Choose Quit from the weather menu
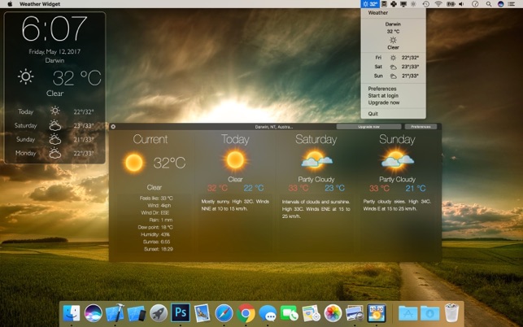 tap(373, 114)
